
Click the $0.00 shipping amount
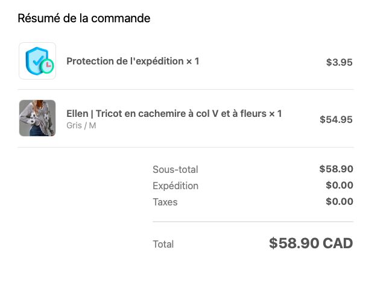click(340, 185)
